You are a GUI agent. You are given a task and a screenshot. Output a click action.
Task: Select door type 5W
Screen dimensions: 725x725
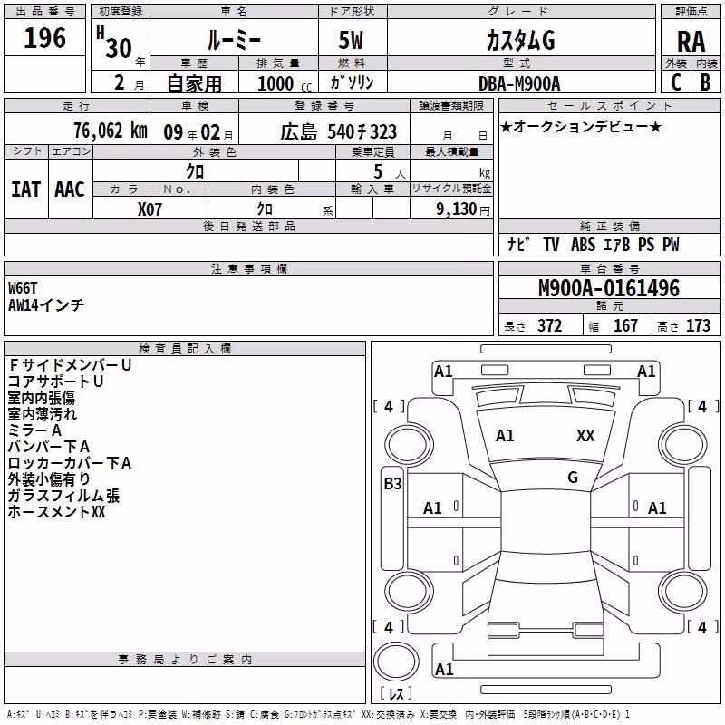351,40
